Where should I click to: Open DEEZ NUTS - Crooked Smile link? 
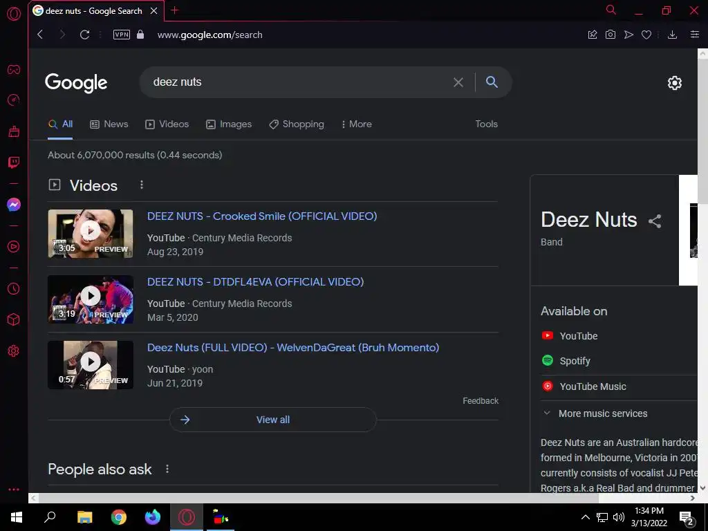[262, 216]
